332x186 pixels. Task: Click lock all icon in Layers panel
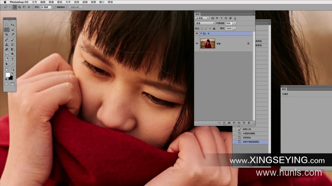pyautogui.click(x=214, y=29)
